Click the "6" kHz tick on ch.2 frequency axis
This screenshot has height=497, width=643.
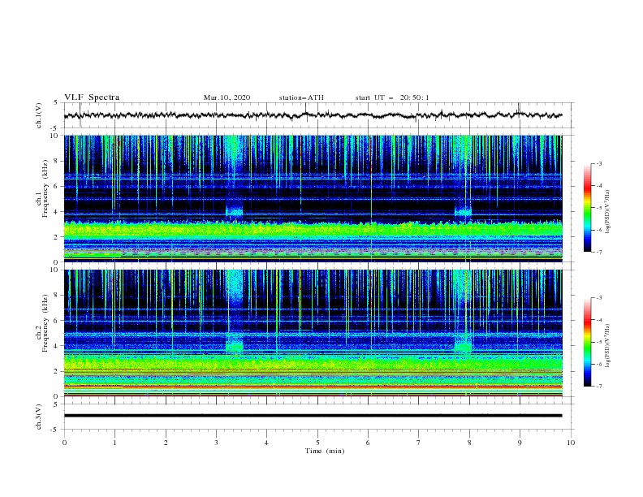click(56, 321)
